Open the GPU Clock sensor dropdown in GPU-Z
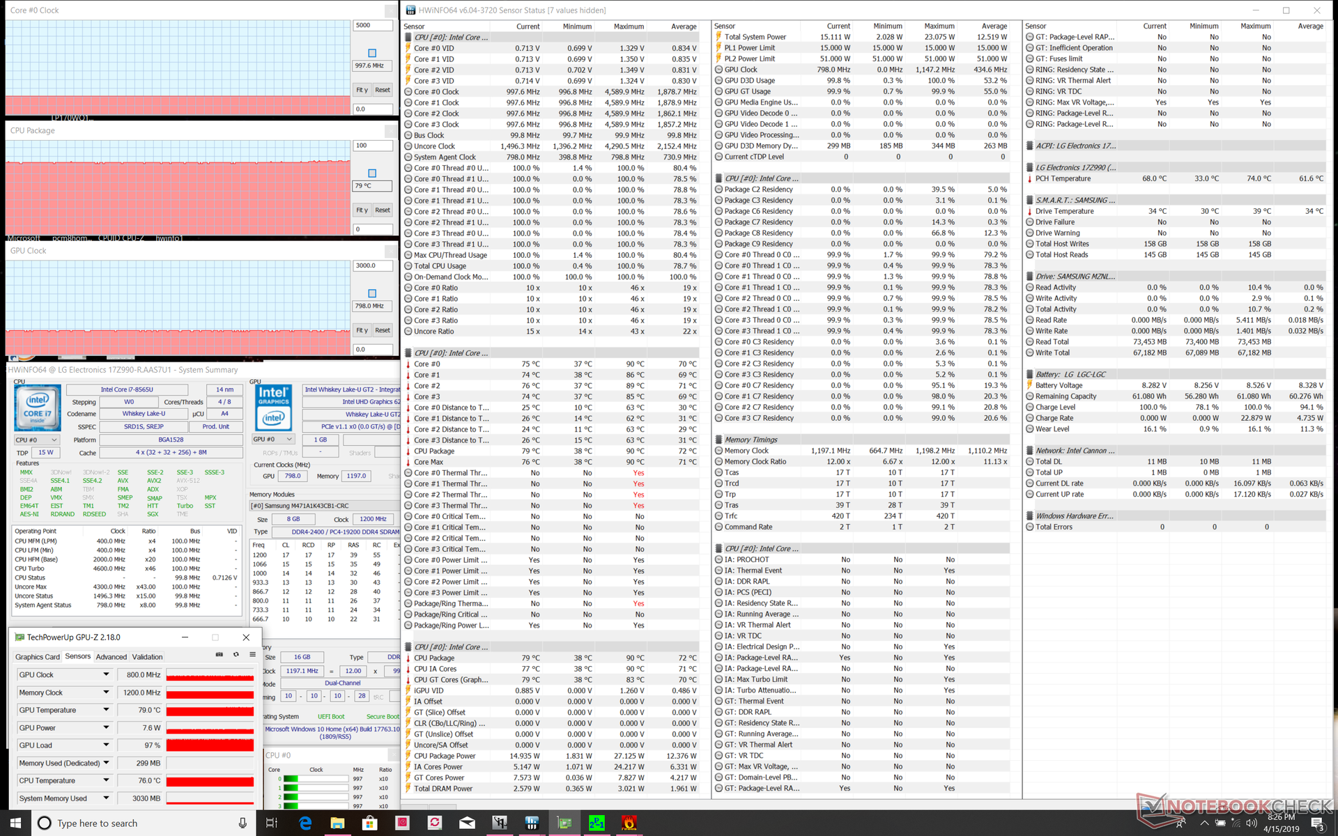 [x=106, y=674]
